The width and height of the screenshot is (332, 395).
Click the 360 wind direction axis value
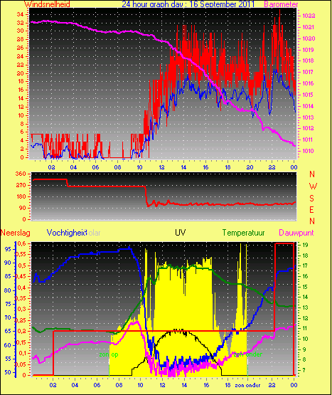click(x=21, y=174)
